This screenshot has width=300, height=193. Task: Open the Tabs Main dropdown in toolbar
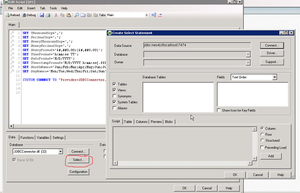147,15
